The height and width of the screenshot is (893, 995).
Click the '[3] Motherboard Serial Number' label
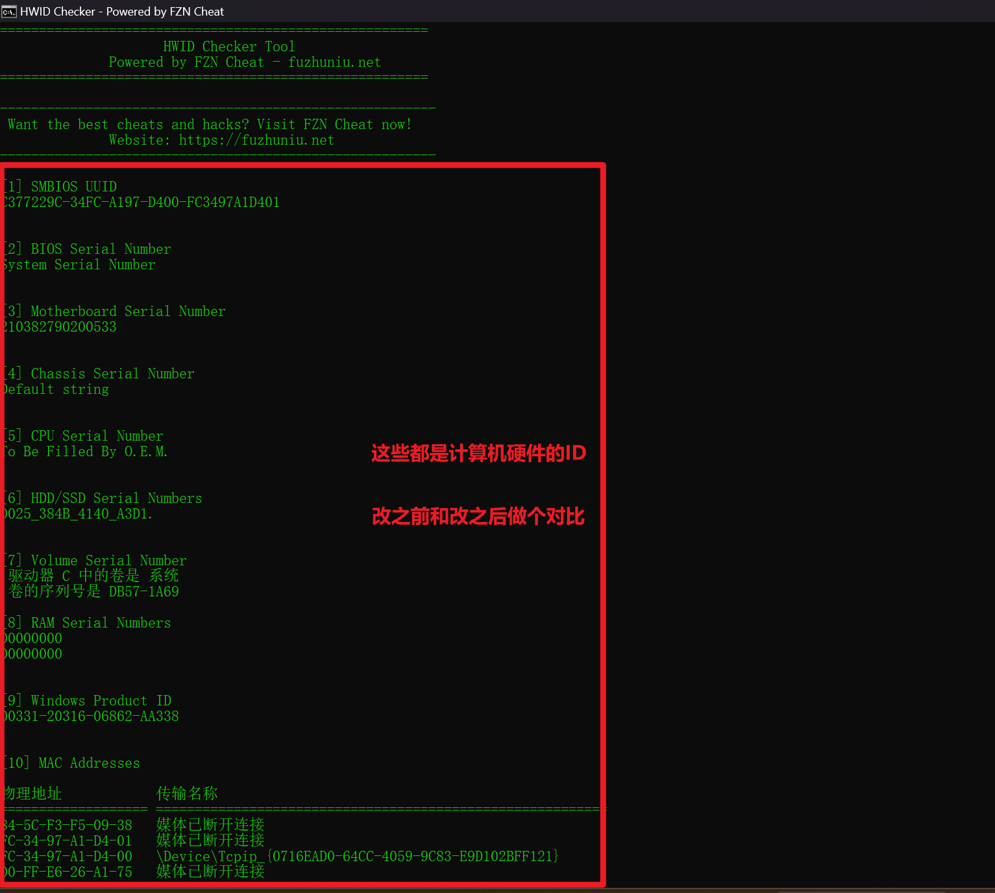(x=114, y=312)
